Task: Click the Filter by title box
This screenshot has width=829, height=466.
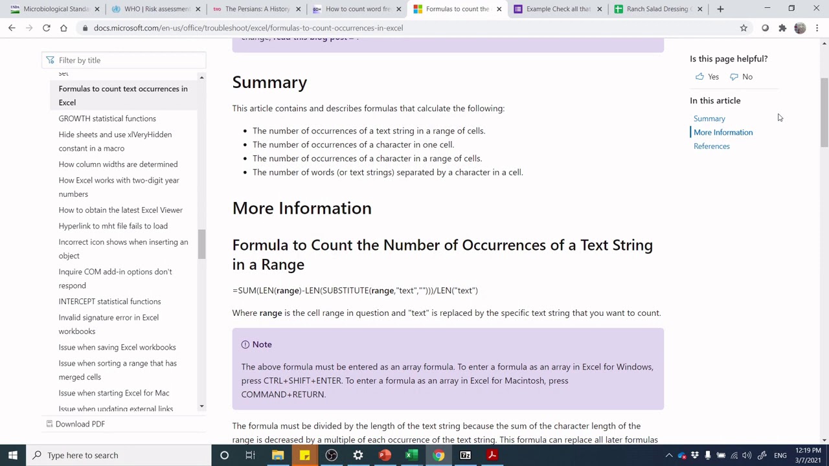Action: (124, 60)
